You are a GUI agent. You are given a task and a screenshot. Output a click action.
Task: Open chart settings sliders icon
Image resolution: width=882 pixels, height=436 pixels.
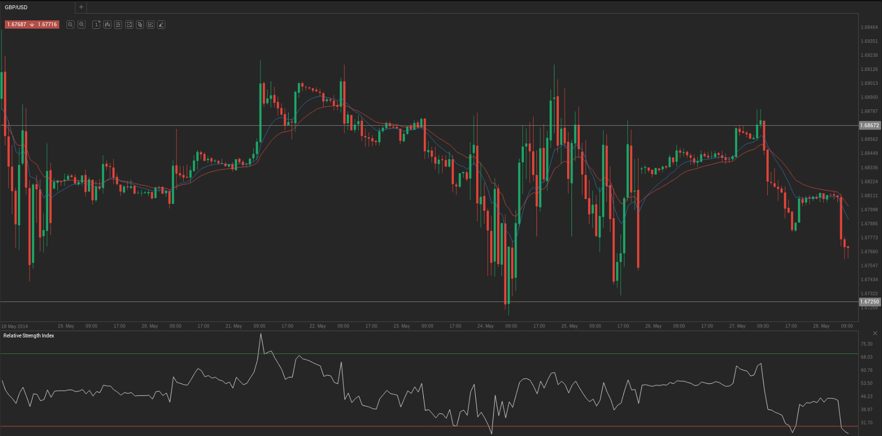118,24
